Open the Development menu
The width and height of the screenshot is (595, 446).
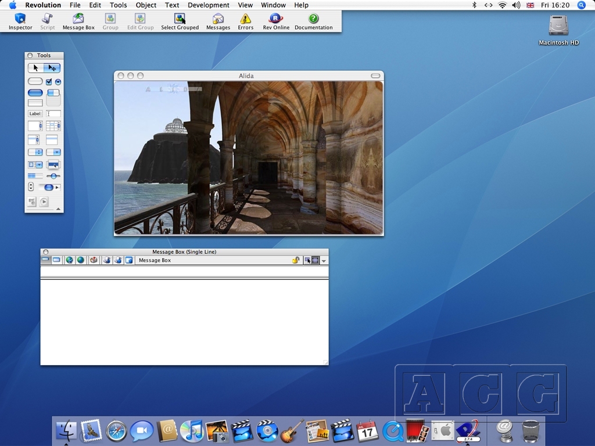click(209, 5)
